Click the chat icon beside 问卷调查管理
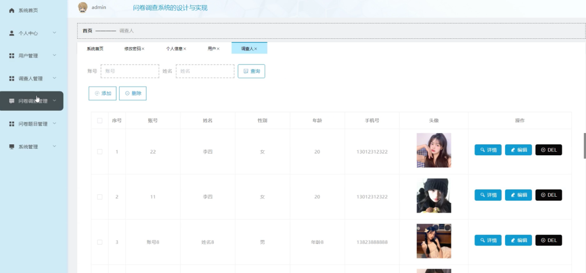Screen dimensions: 586x273 (12, 101)
